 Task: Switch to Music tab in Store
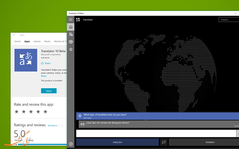tap(47, 41)
